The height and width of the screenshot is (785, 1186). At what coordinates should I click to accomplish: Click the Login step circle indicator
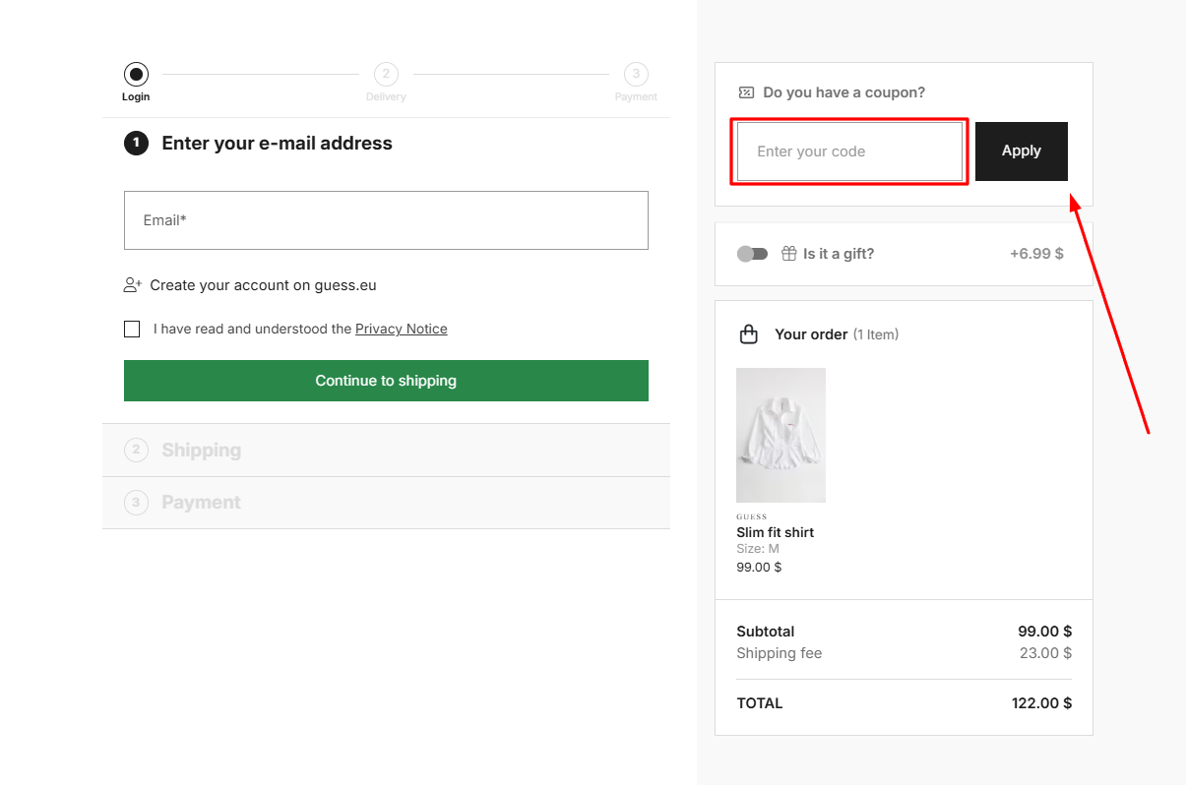point(136,74)
